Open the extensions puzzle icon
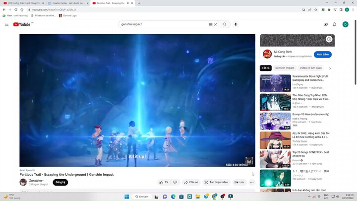357x201 pixels. pos(329,10)
